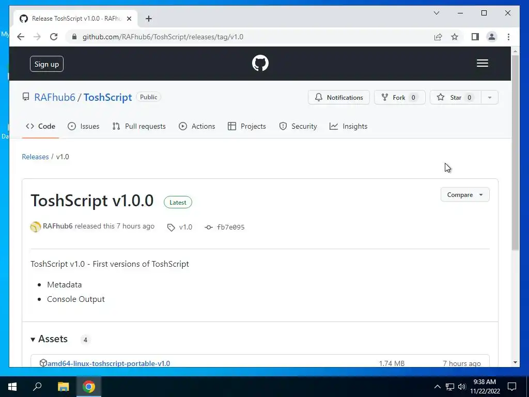529x397 pixels.
Task: Click the taskbar clock showing 9:38 AM
Action: (x=485, y=387)
